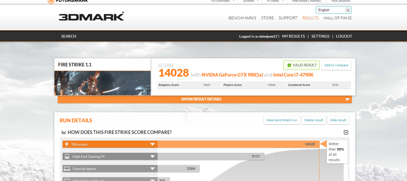Click the Better than 98% tooltip
The height and width of the screenshot is (181, 407).
pyautogui.click(x=337, y=152)
